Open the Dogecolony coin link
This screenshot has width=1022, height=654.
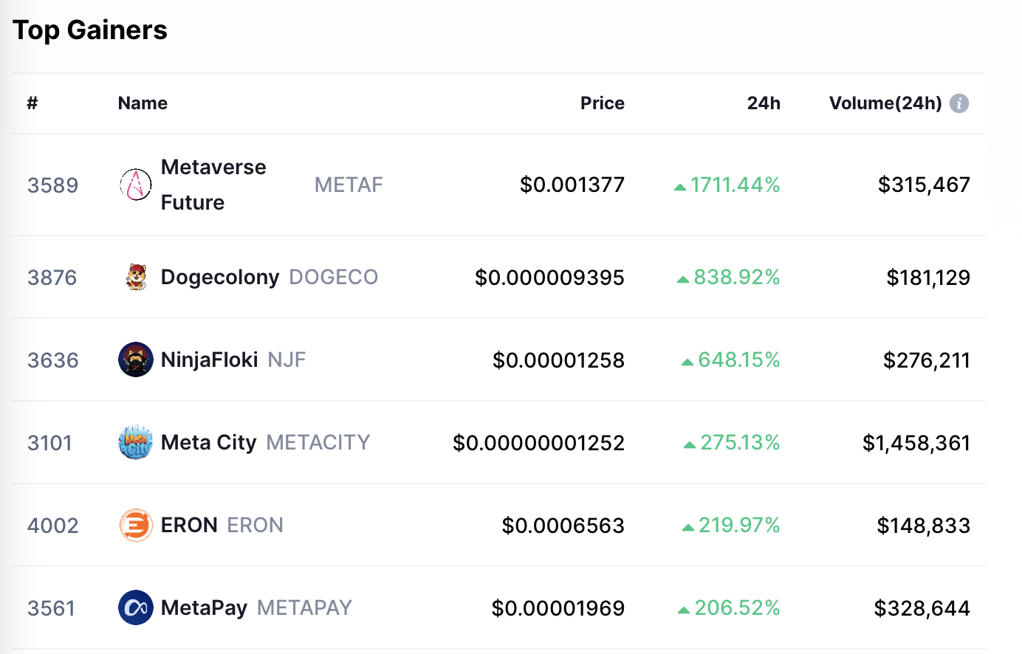[219, 278]
